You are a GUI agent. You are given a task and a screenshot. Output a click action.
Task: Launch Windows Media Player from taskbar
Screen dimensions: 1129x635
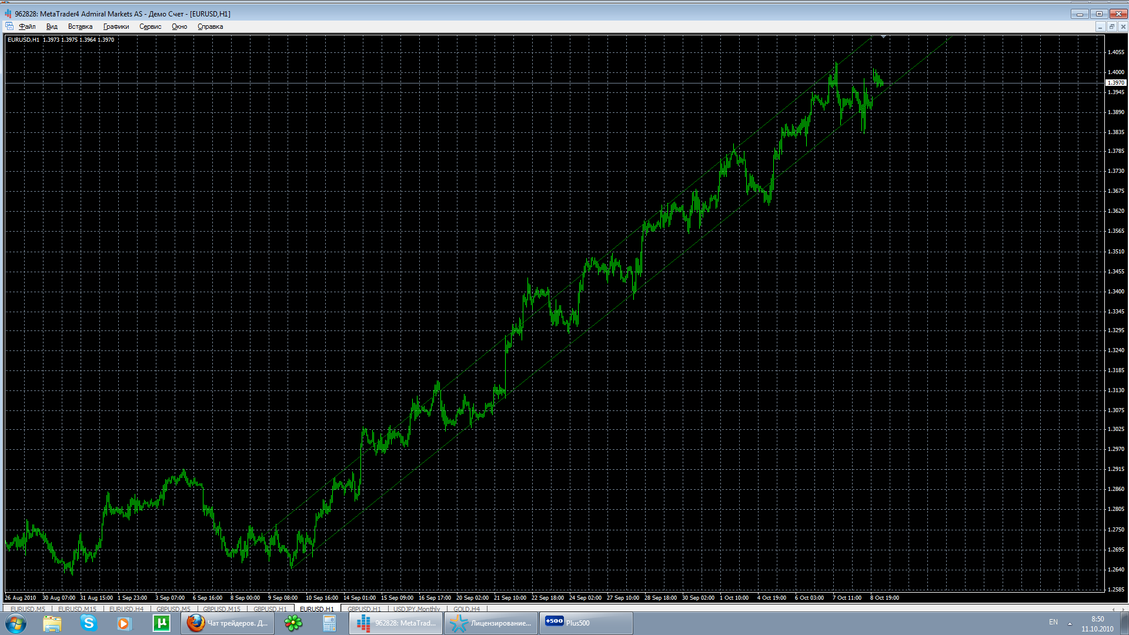pyautogui.click(x=123, y=623)
